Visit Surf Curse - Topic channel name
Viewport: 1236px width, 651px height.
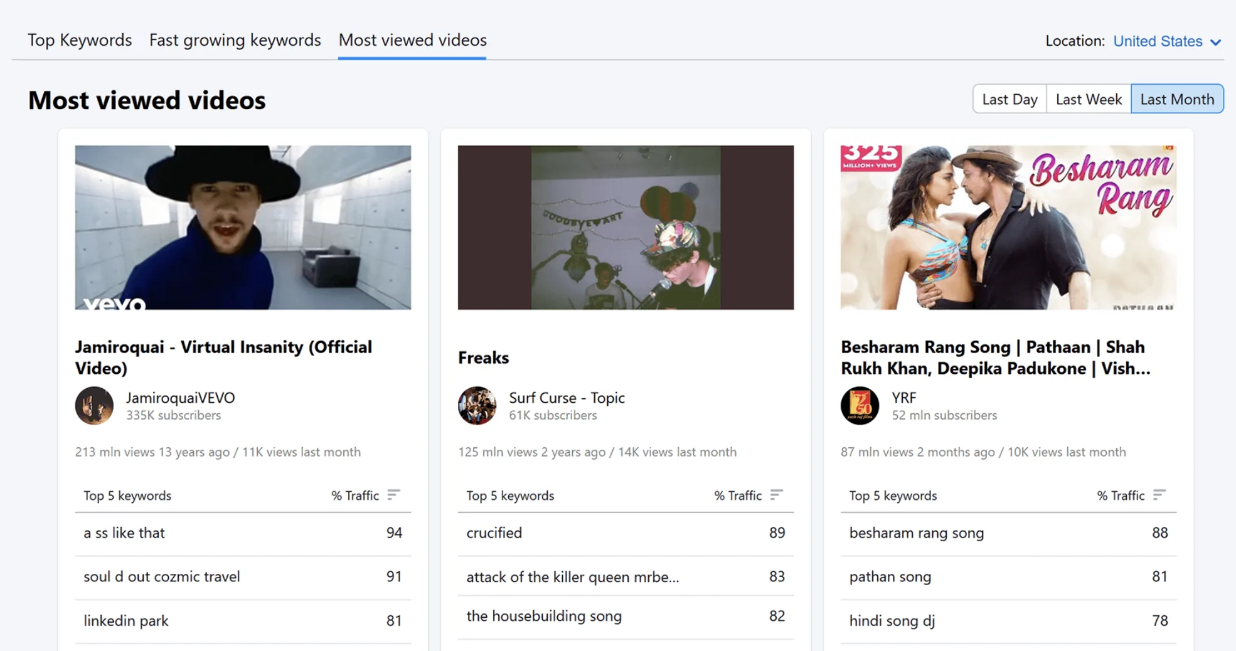point(567,398)
